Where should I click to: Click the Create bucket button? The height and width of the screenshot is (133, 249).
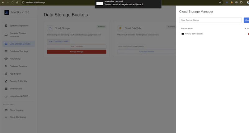pos(247,20)
